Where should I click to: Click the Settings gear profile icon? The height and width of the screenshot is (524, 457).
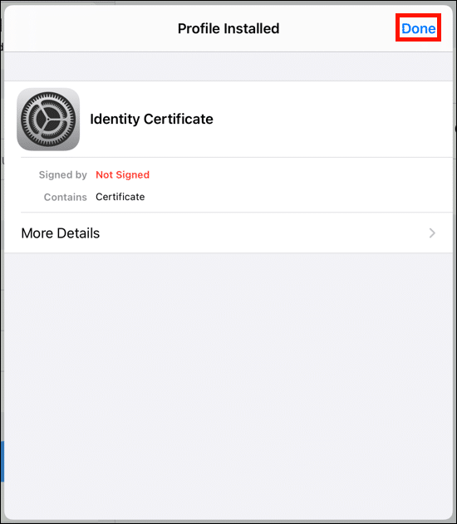(48, 120)
